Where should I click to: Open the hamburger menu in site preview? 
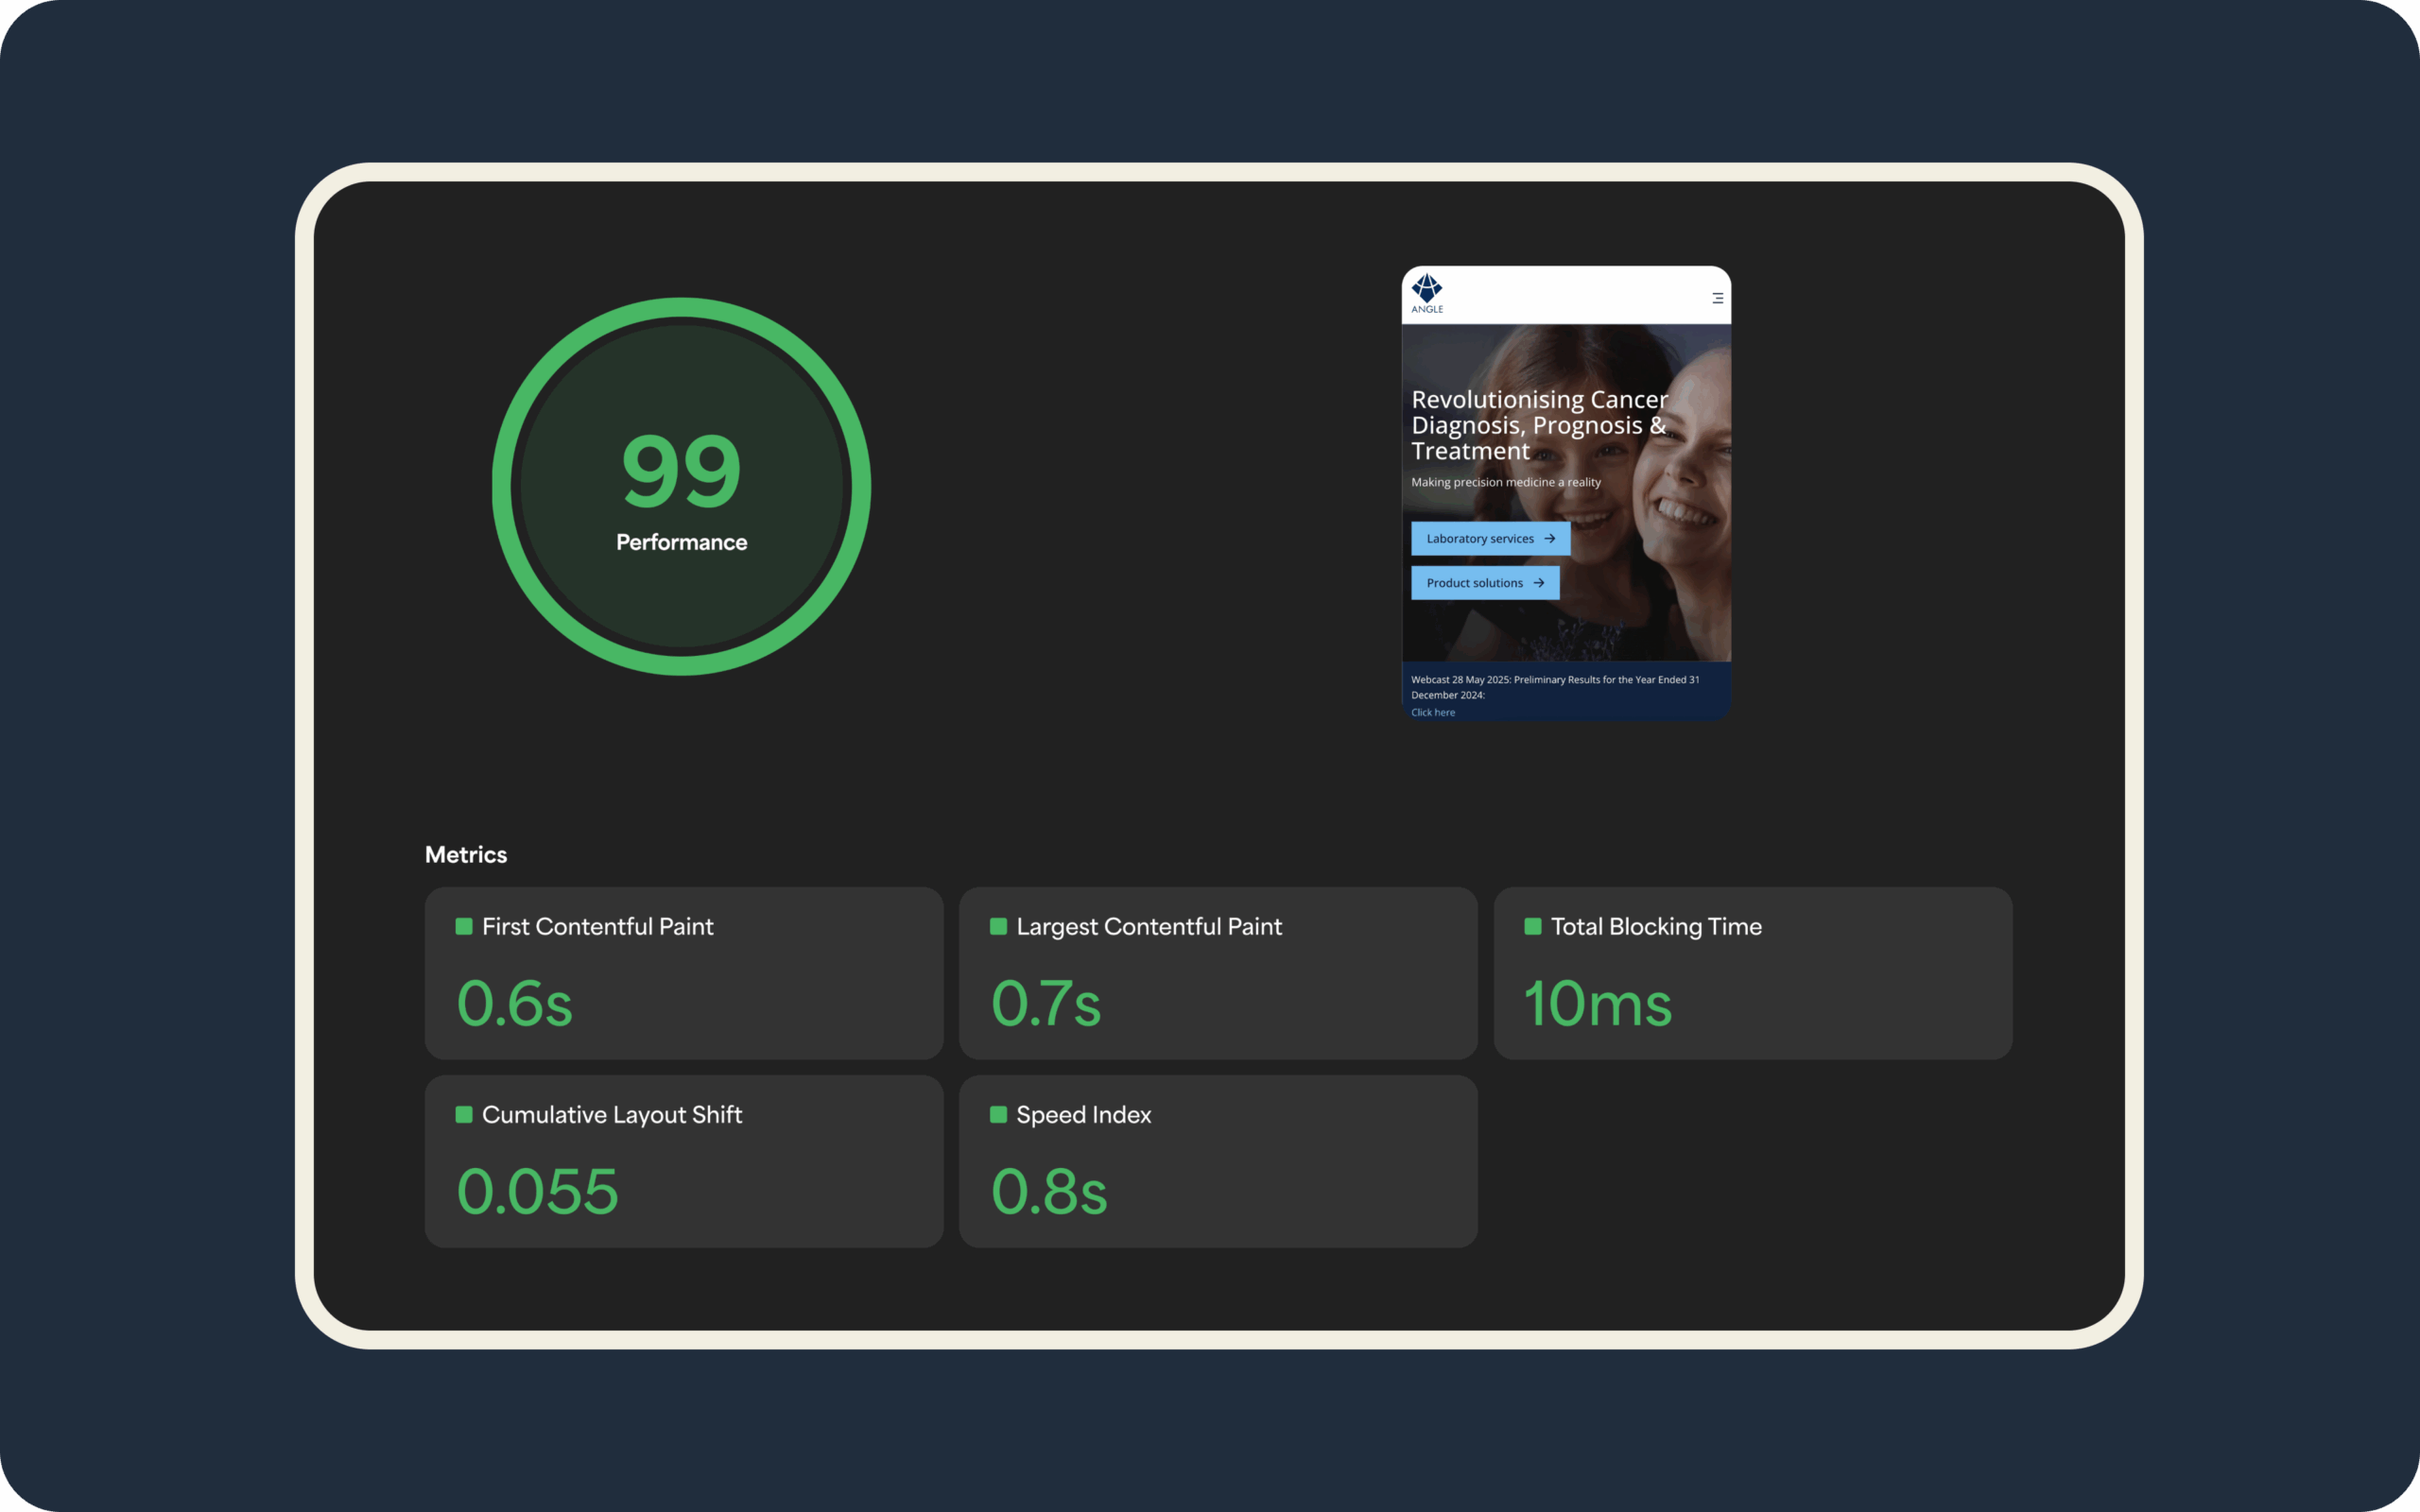coord(1717,298)
